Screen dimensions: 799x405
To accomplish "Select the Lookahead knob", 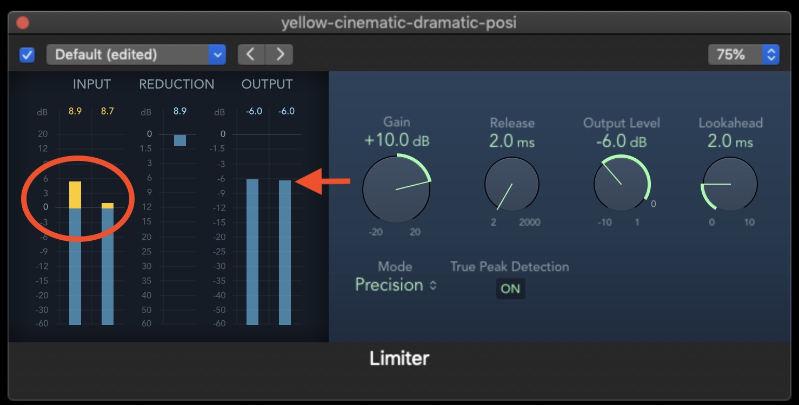I will click(729, 184).
